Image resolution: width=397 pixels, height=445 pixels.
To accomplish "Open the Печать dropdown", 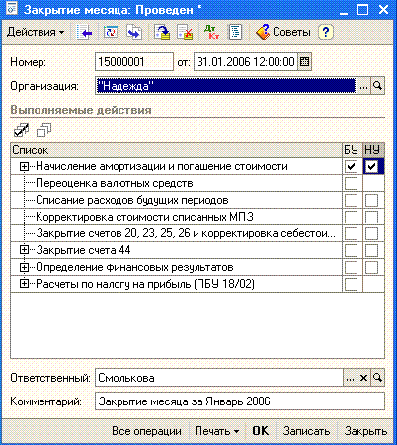I will point(216,431).
